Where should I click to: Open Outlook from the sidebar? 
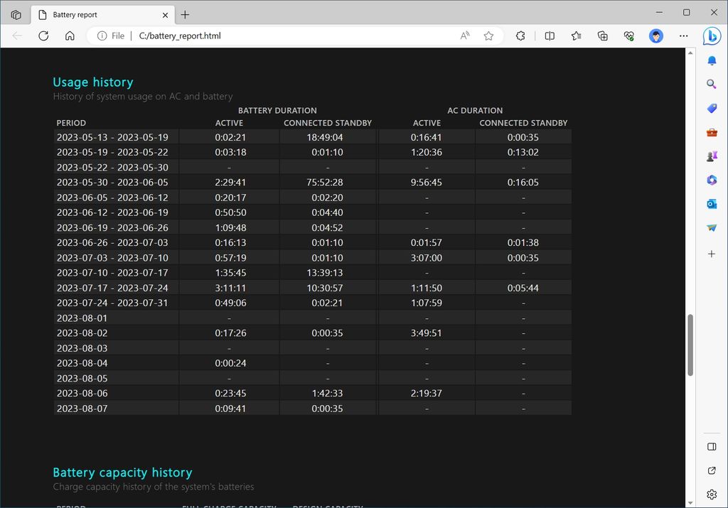click(x=712, y=204)
